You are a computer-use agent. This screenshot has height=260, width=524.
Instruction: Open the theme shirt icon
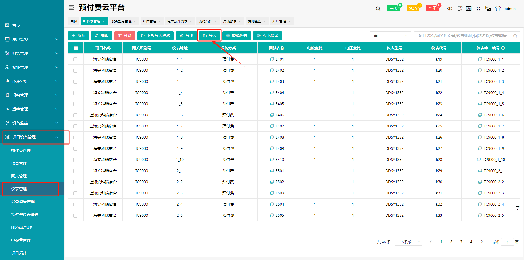coord(498,9)
